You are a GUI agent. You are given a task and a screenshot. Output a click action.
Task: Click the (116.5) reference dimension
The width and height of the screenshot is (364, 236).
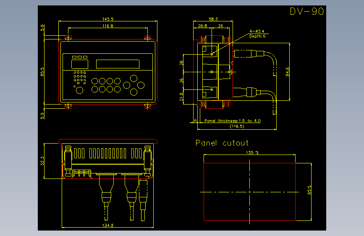237,126
